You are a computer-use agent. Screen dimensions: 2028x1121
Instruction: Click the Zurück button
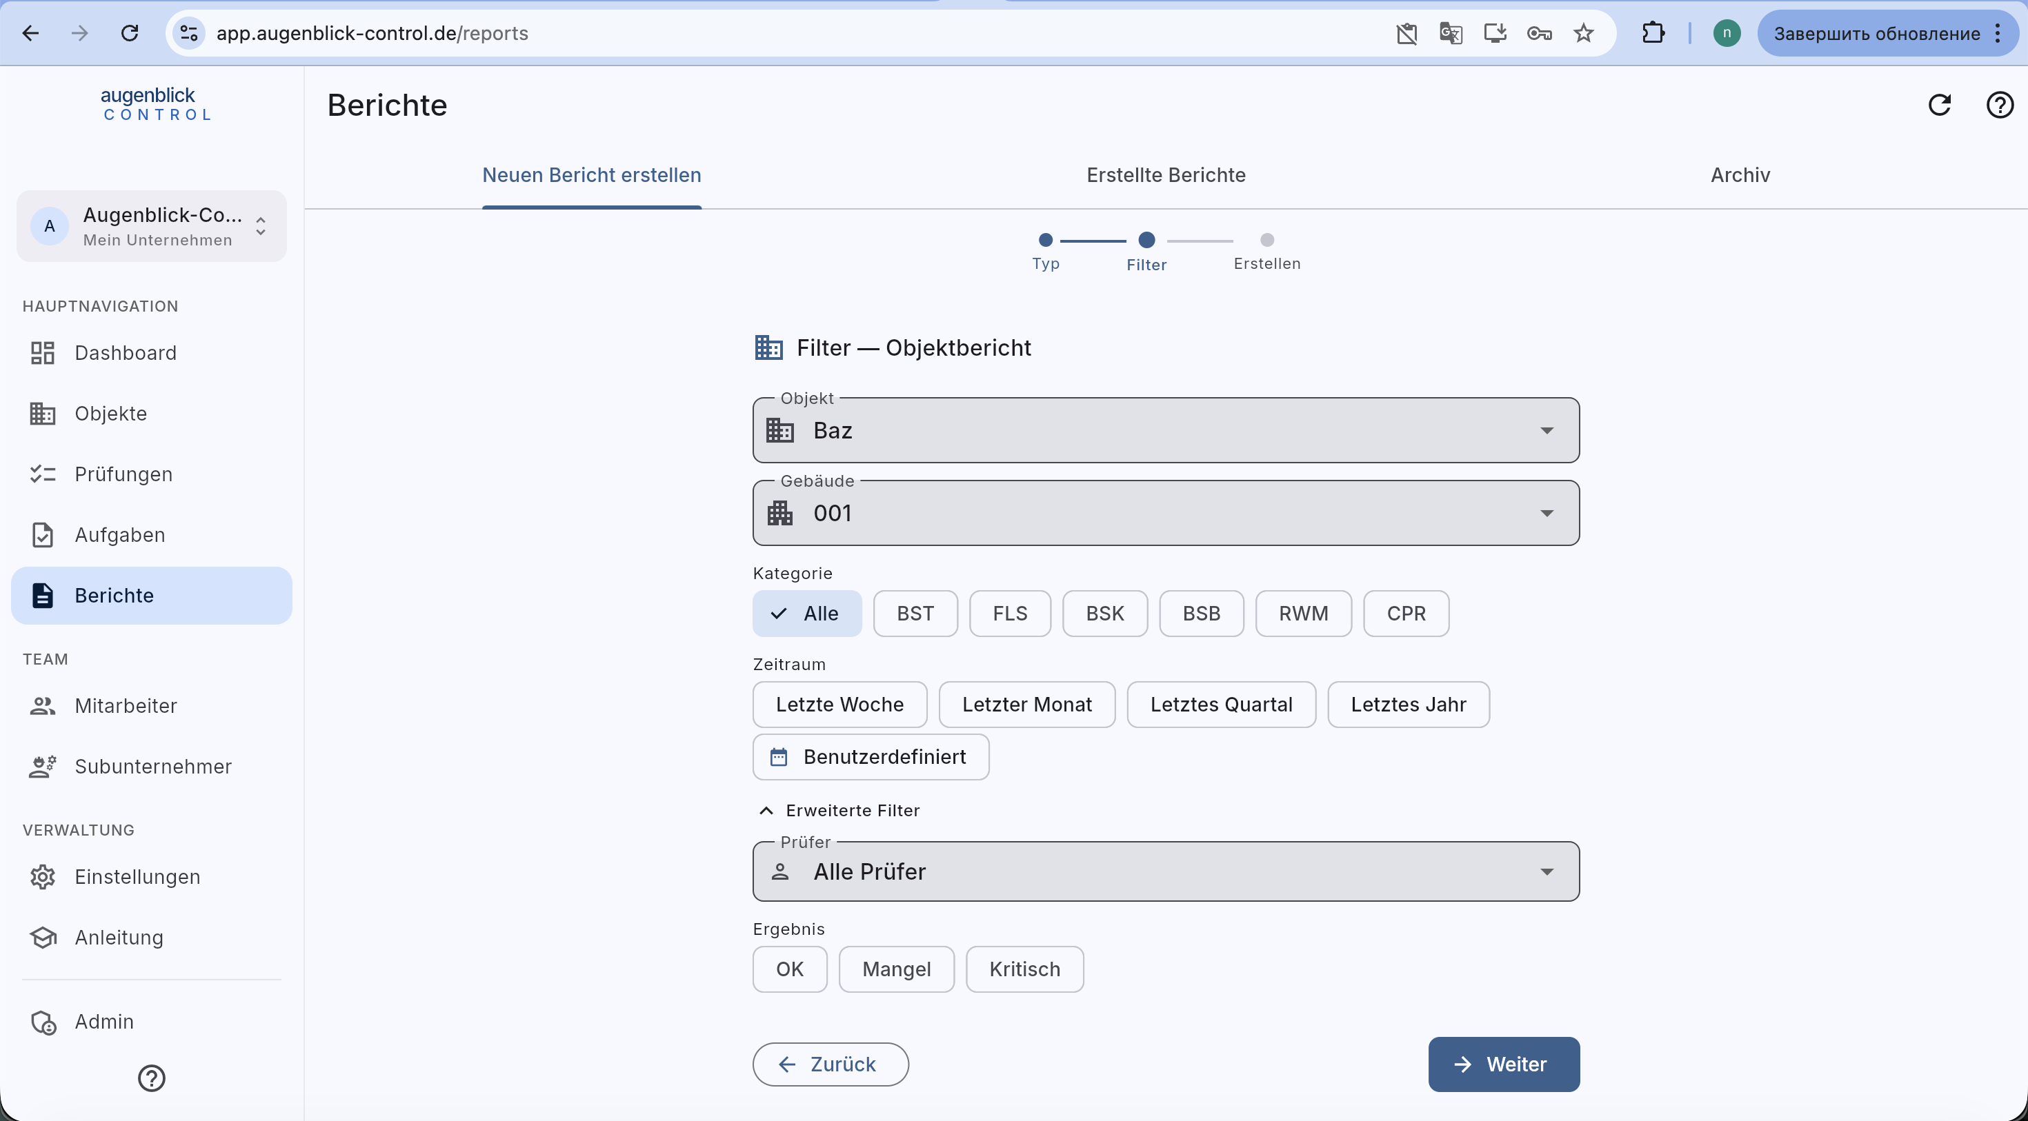[x=831, y=1064]
